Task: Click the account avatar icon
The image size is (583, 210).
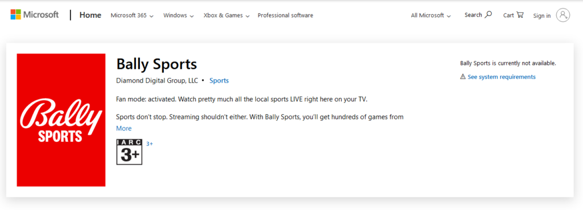Action: click(563, 15)
